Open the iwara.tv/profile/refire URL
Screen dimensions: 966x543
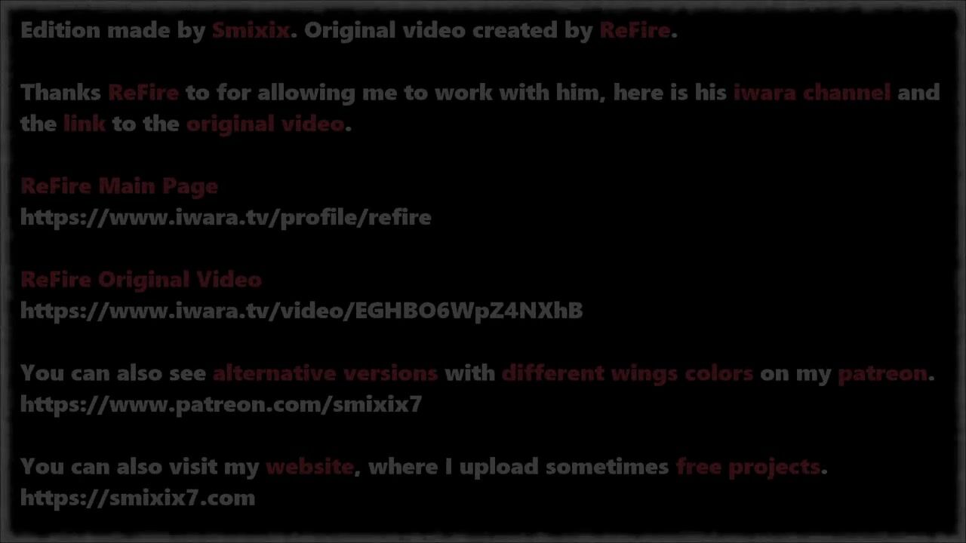pos(226,217)
